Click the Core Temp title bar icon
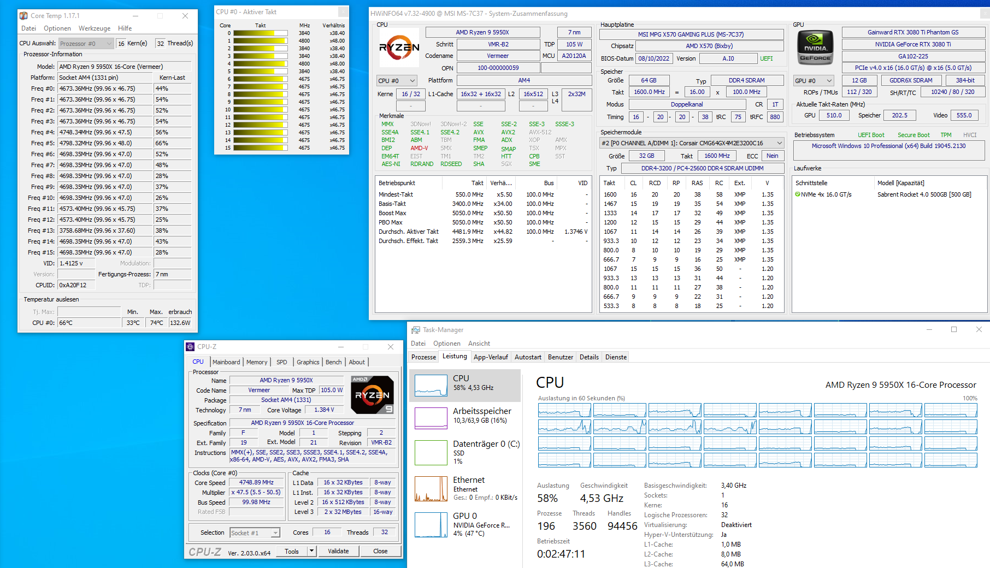This screenshot has width=990, height=568. pos(23,16)
